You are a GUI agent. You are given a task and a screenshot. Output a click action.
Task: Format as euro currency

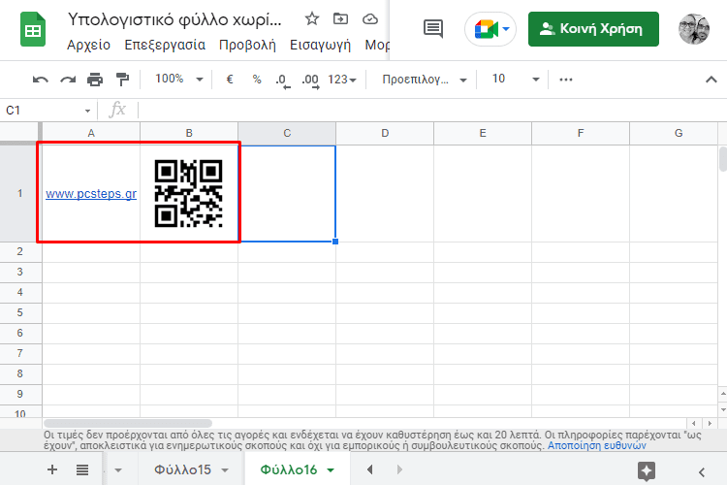(230, 80)
